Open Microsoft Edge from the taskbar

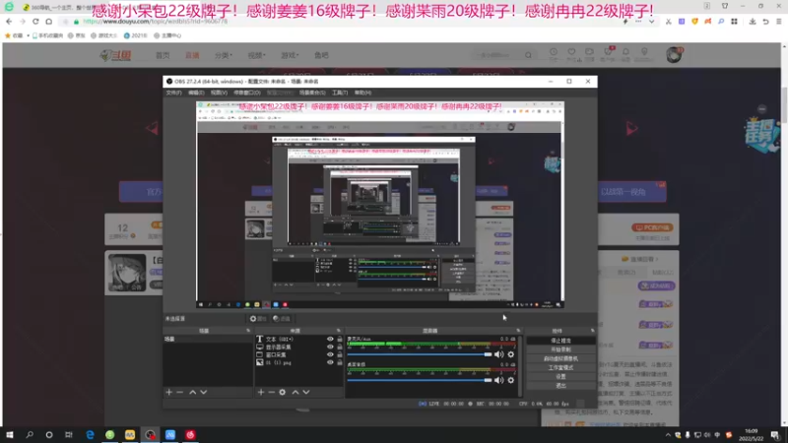[90, 435]
